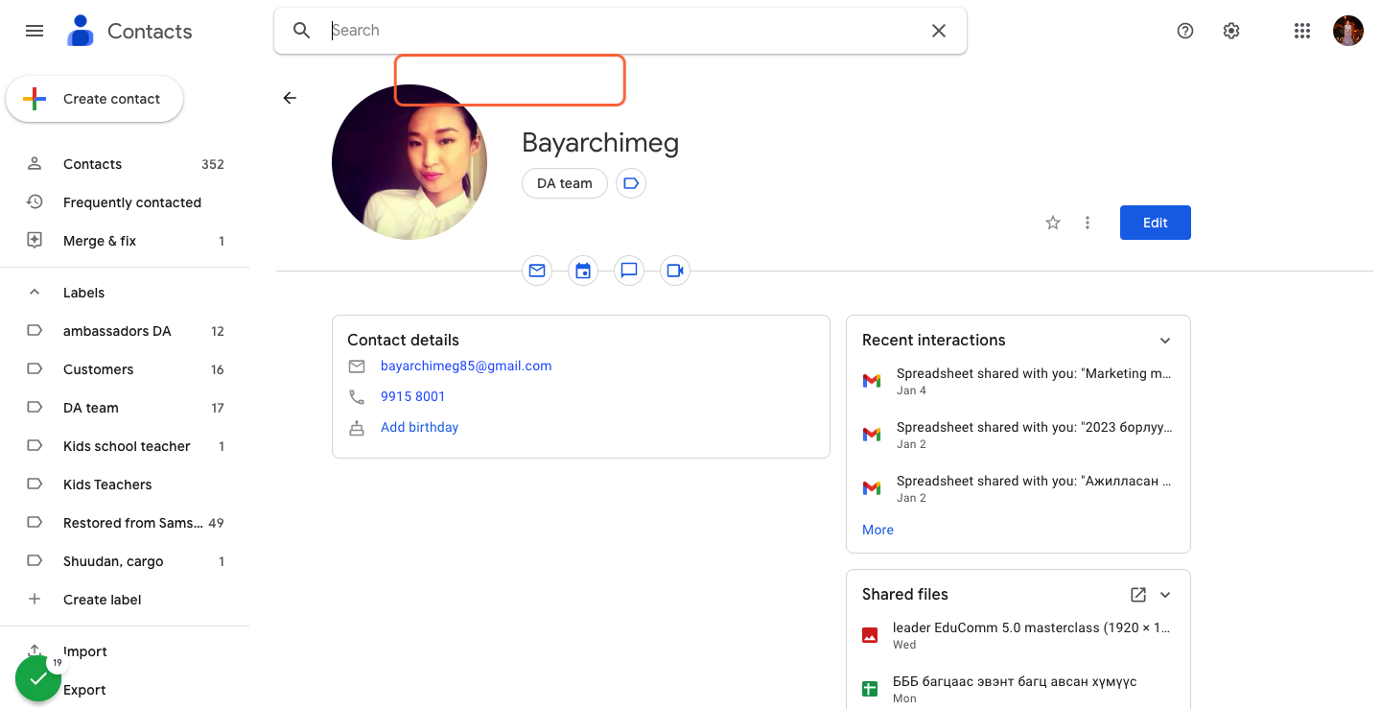Screen dimensions: 1381x709
Task: Send email via the envelope icon
Action: (537, 271)
